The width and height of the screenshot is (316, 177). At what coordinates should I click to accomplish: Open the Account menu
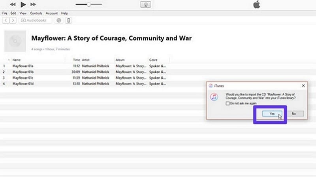(52, 13)
